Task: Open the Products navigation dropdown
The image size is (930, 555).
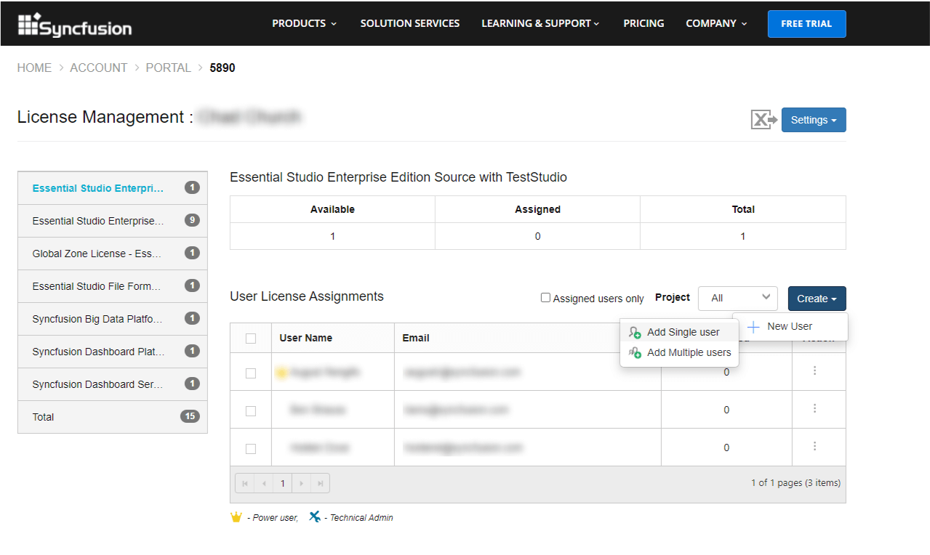Action: point(304,23)
